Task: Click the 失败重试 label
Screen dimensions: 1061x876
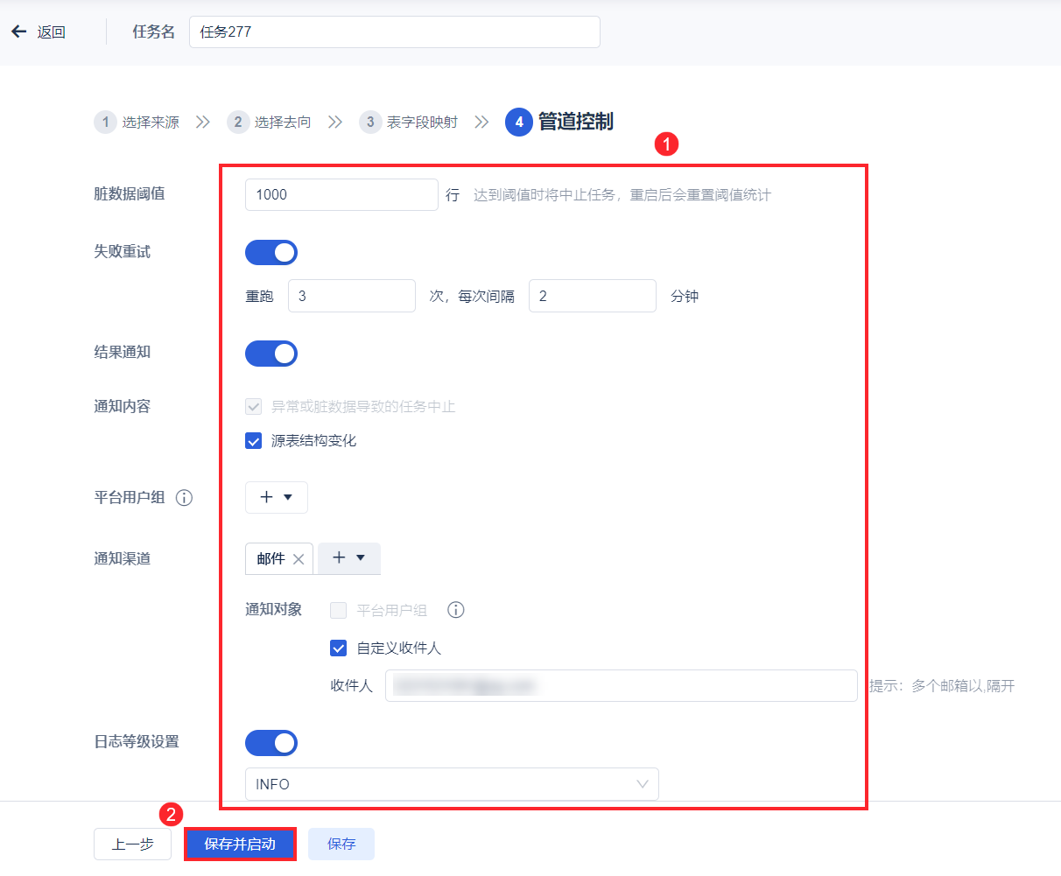Action: 123,252
